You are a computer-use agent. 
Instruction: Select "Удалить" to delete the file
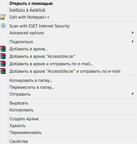point(17,126)
